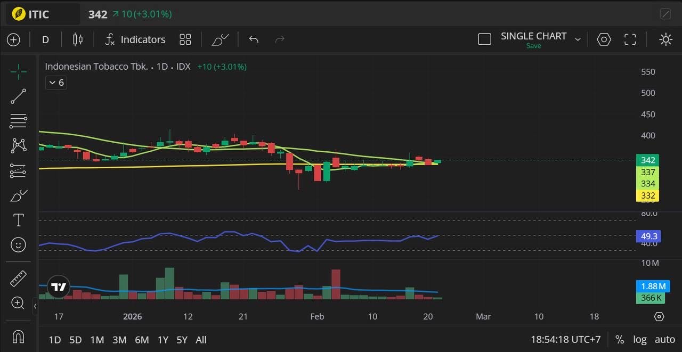Open chart settings hexagon icon
The image size is (682, 352).
tap(604, 39)
